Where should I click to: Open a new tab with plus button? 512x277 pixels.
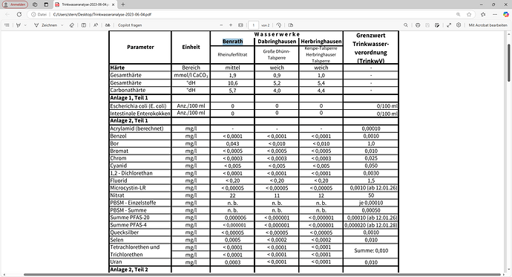(123, 4)
